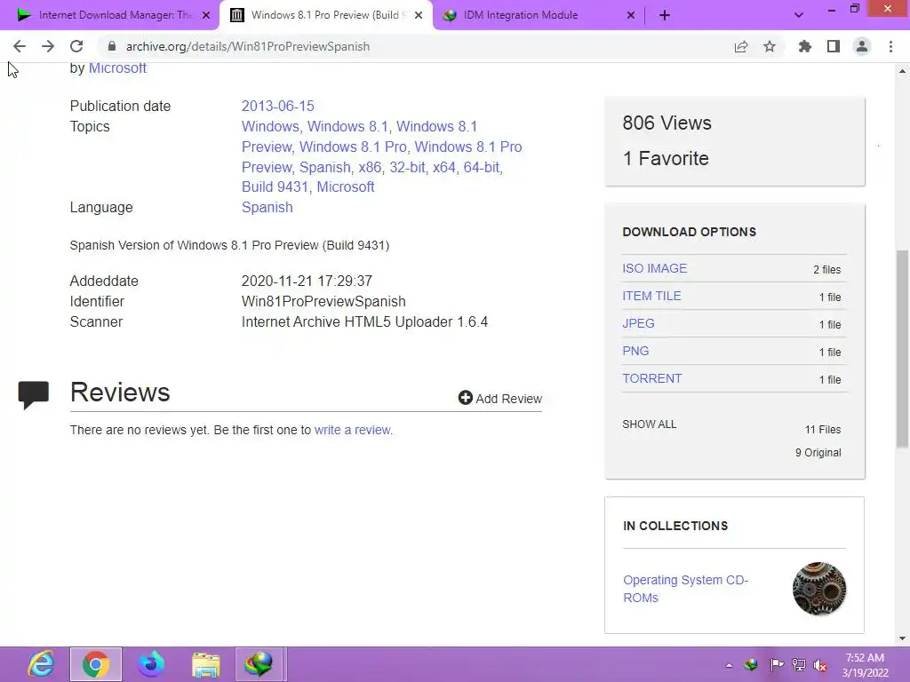Image resolution: width=910 pixels, height=682 pixels.
Task: Open the Build 9431 topic link
Action: [275, 186]
